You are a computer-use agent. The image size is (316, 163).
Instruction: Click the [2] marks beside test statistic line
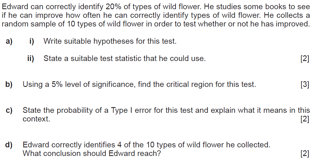[305, 59]
